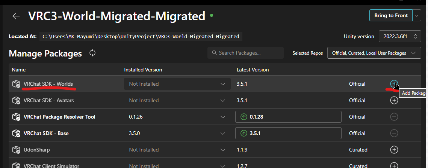Add the UdonSharp package
This screenshot has height=168, width=428.
[x=394, y=150]
